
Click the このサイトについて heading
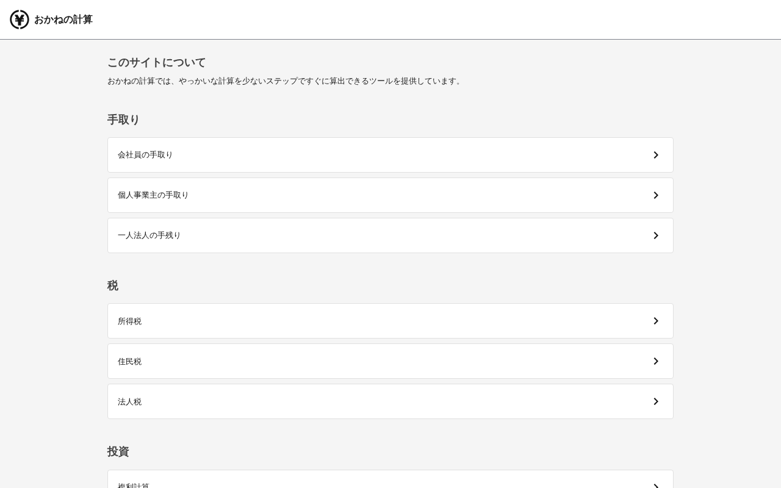click(156, 62)
